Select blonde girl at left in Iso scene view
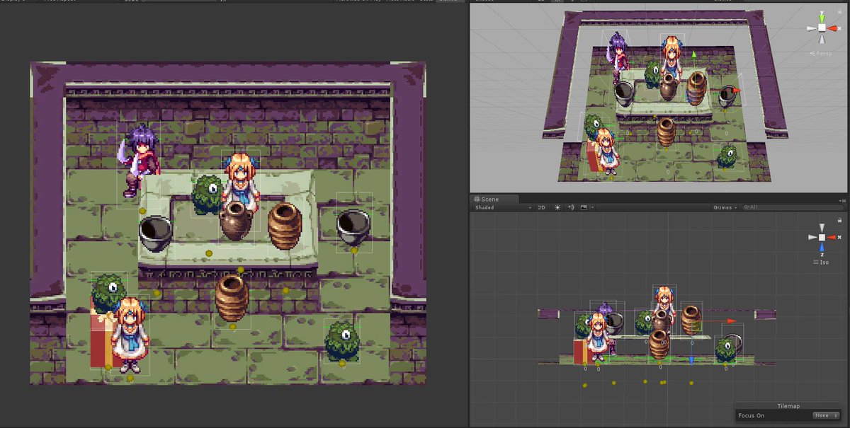850x428 pixels. click(598, 337)
